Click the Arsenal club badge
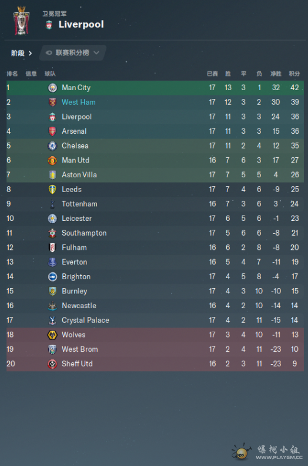 (x=52, y=131)
